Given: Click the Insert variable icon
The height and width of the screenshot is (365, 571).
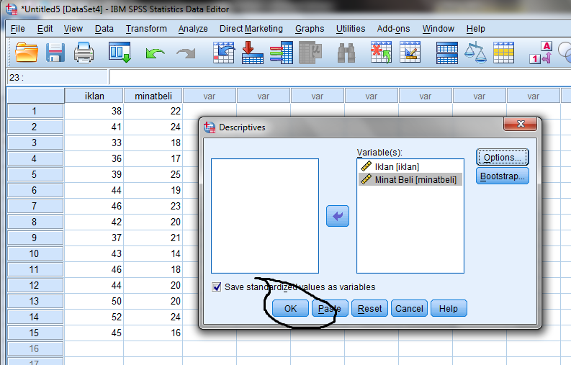Looking at the screenshot, I should [410, 52].
